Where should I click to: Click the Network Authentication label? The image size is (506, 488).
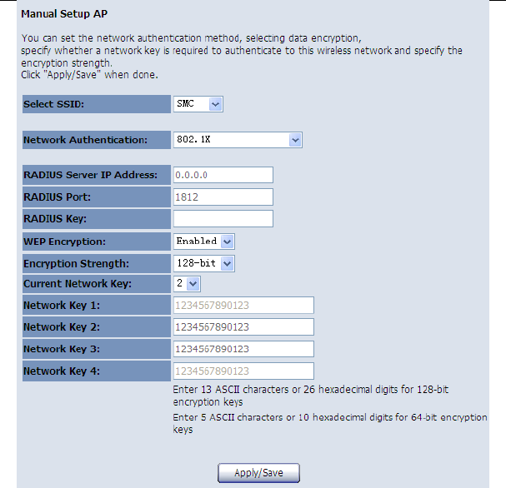click(x=85, y=140)
